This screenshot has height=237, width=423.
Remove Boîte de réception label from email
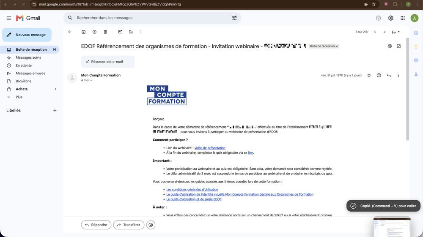337,46
